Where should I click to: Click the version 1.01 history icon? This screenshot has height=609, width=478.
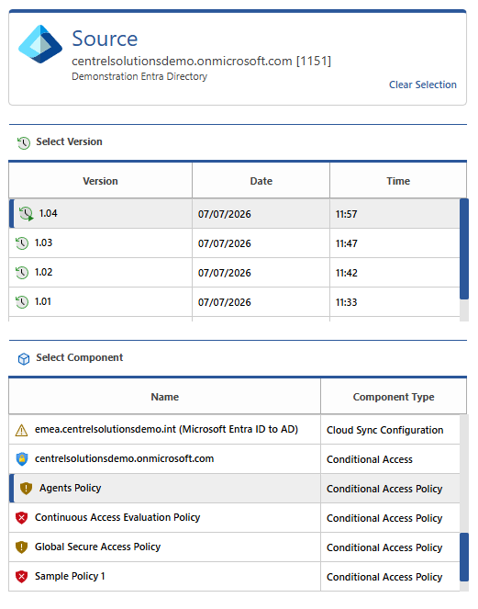pos(22,302)
